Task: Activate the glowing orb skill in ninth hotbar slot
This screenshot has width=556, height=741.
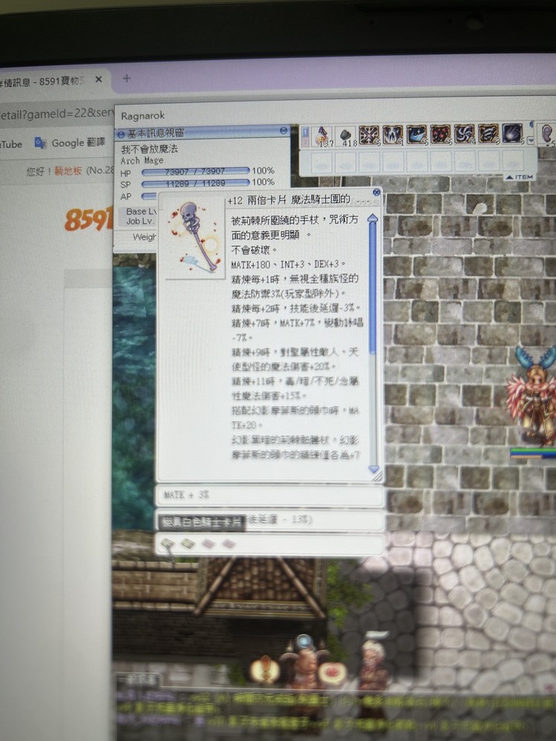Action: tap(512, 133)
